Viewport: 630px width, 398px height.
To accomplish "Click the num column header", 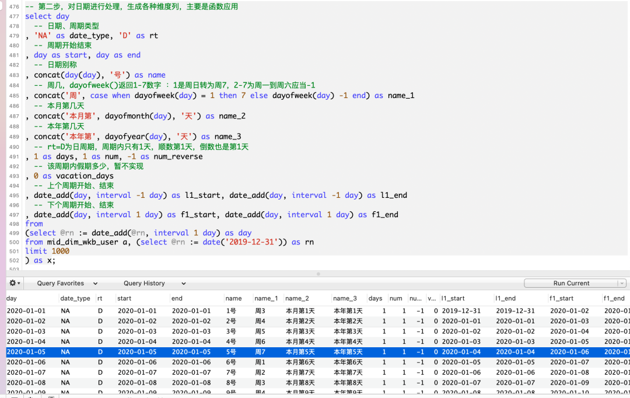I will coord(395,298).
